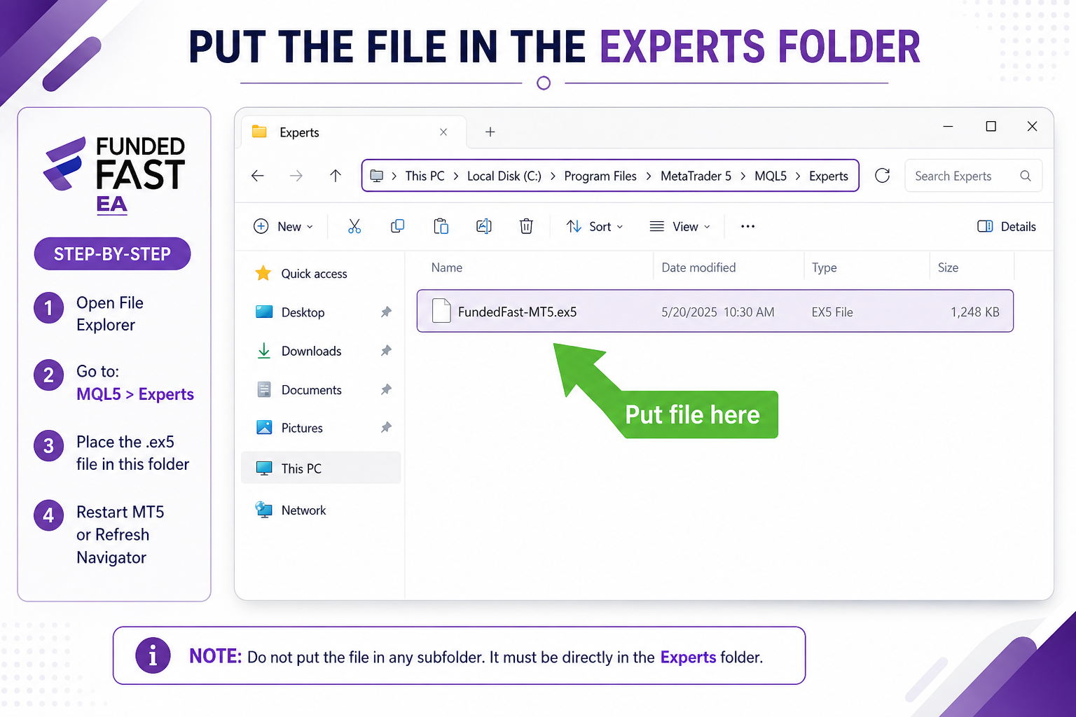The height and width of the screenshot is (717, 1076).
Task: Sort by Size column header
Action: (x=948, y=267)
